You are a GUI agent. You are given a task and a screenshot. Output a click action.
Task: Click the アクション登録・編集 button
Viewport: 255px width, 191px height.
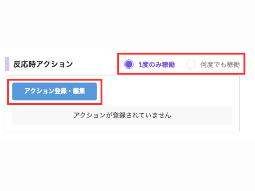coord(55,91)
